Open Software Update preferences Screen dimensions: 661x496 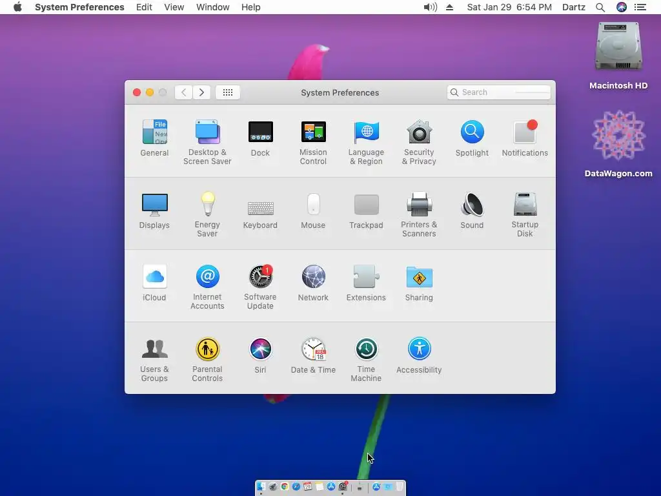[x=260, y=287]
